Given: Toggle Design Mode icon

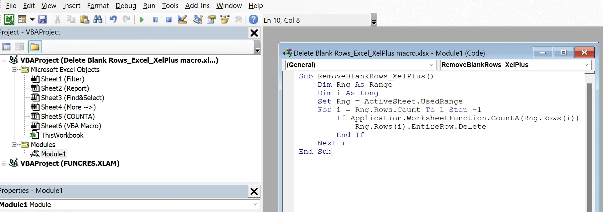Looking at the screenshot, I should coord(182,20).
